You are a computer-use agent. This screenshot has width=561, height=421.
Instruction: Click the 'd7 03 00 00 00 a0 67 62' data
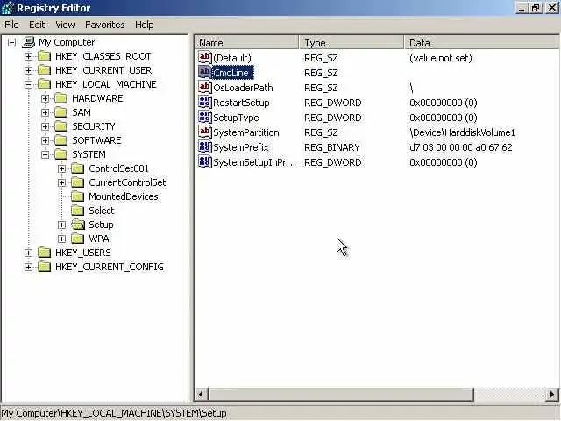(461, 147)
